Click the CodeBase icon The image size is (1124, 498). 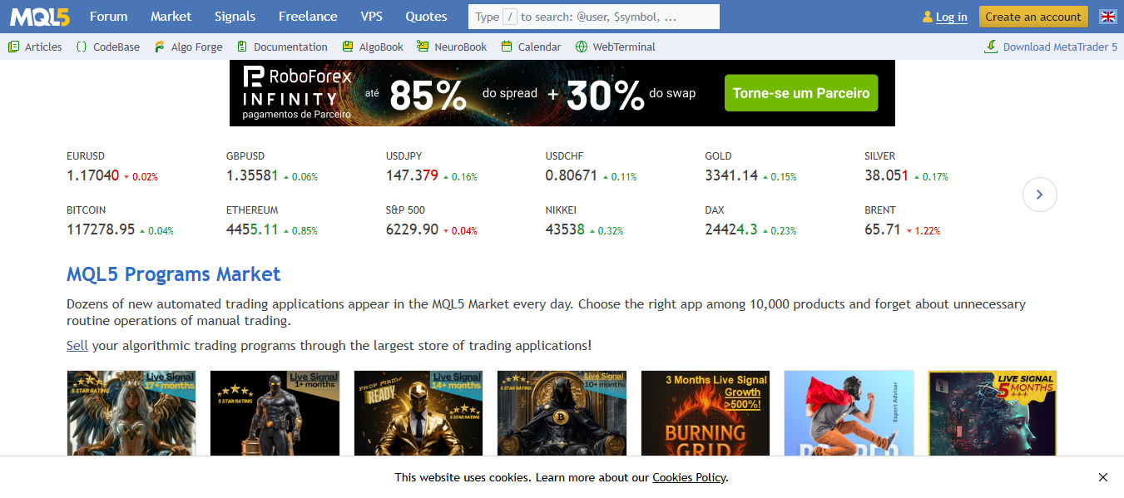[x=81, y=47]
